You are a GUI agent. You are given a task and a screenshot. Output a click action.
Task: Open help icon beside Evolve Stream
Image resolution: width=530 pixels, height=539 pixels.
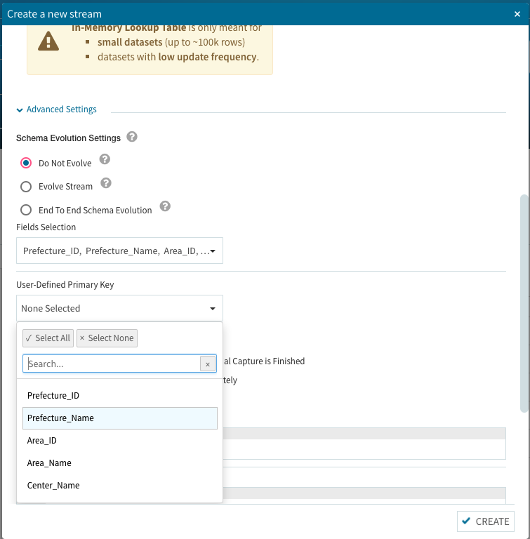point(106,183)
